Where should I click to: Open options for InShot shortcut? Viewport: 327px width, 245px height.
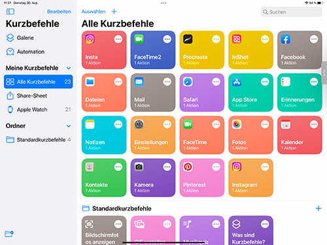[265, 39]
